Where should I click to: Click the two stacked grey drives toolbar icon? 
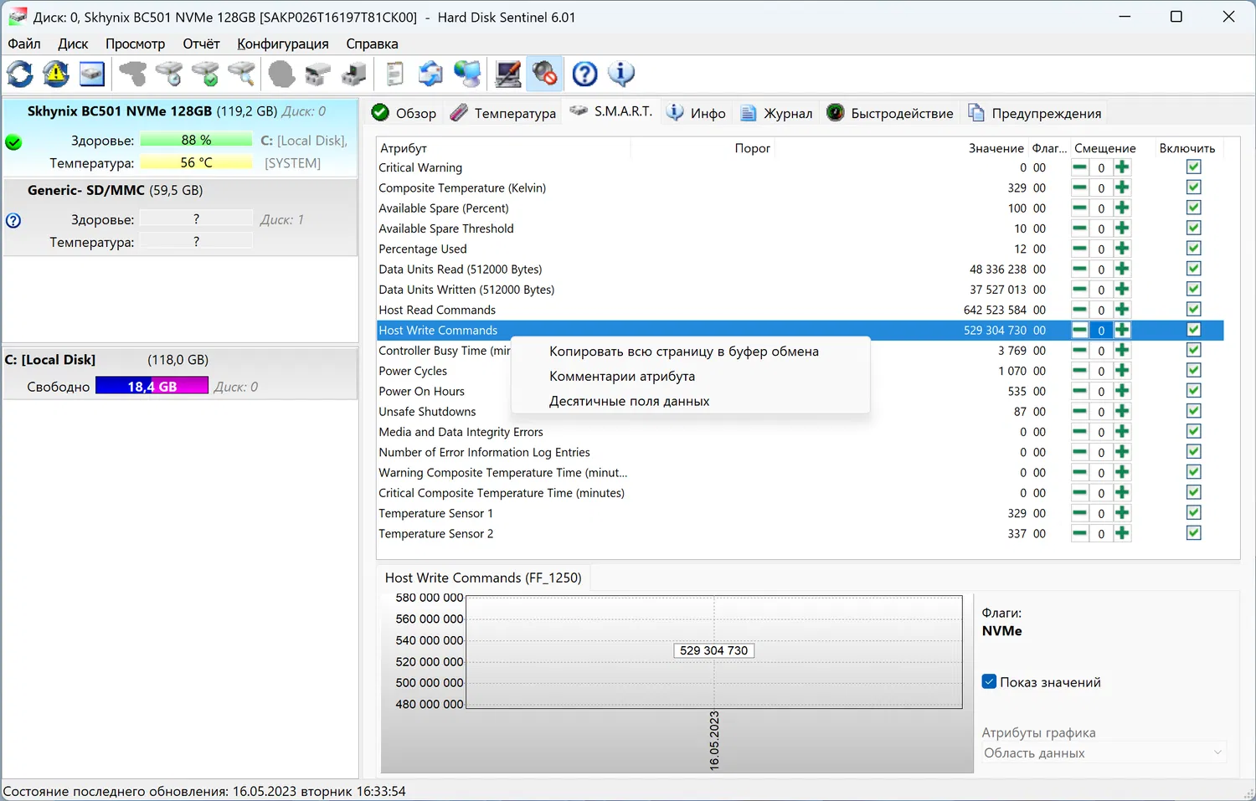pos(317,74)
